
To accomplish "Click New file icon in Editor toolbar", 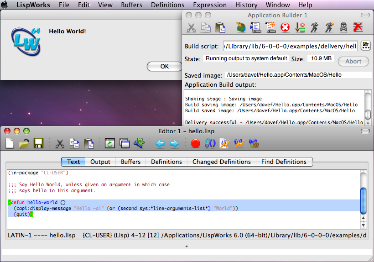I will tap(10, 143).
